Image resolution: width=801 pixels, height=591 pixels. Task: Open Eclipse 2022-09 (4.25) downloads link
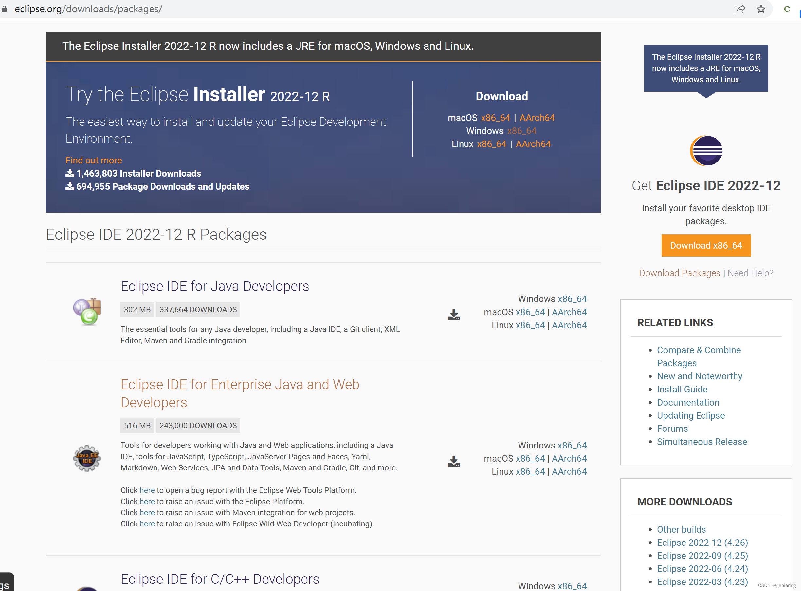(x=702, y=556)
